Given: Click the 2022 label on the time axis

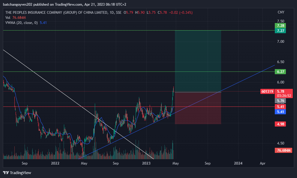Looking at the screenshot, I should tap(55, 163).
